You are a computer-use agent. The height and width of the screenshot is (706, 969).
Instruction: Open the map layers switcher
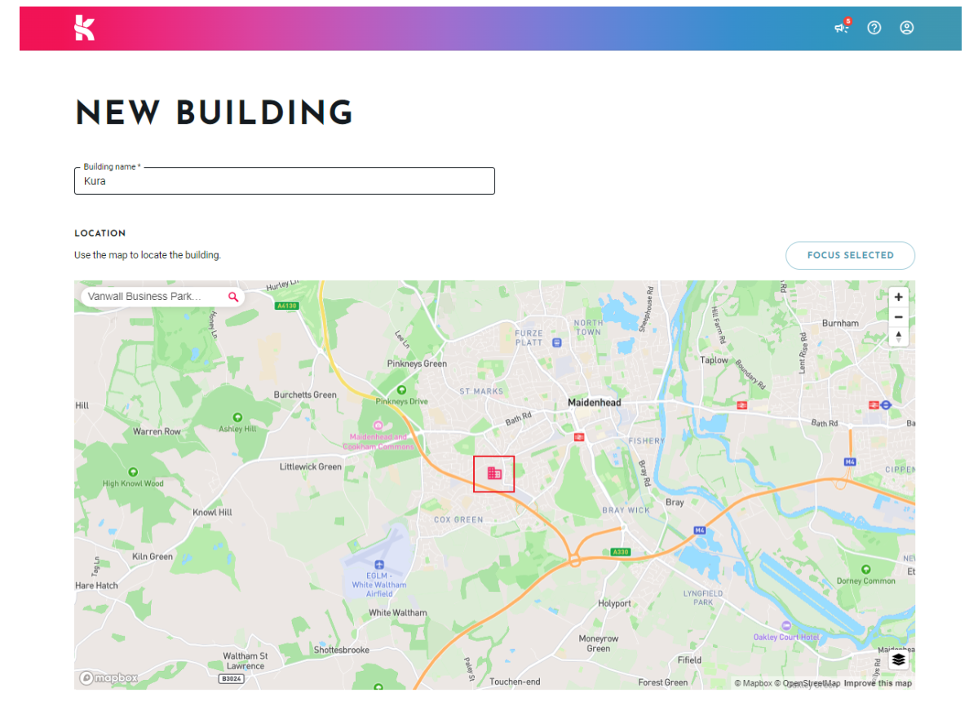point(899,660)
